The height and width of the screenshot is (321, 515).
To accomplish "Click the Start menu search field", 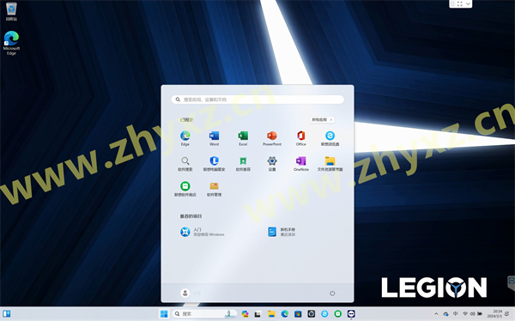I will tap(257, 100).
